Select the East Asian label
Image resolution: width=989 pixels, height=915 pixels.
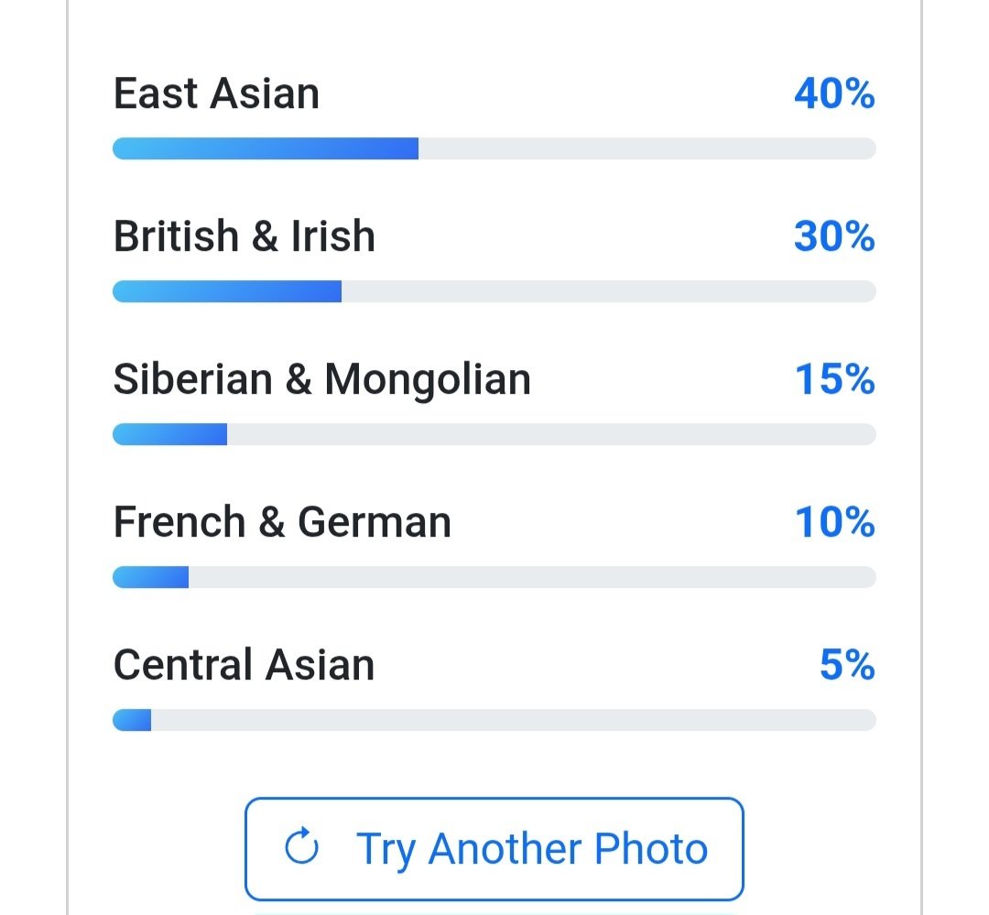(x=216, y=94)
